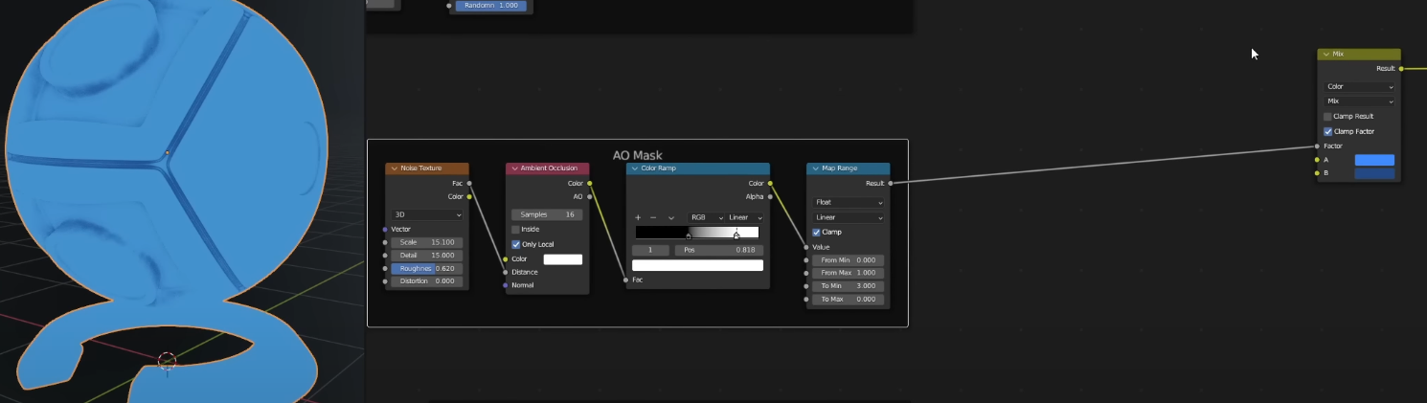Click Noise Texture Vector input socket
The image size is (1427, 403).
click(385, 230)
